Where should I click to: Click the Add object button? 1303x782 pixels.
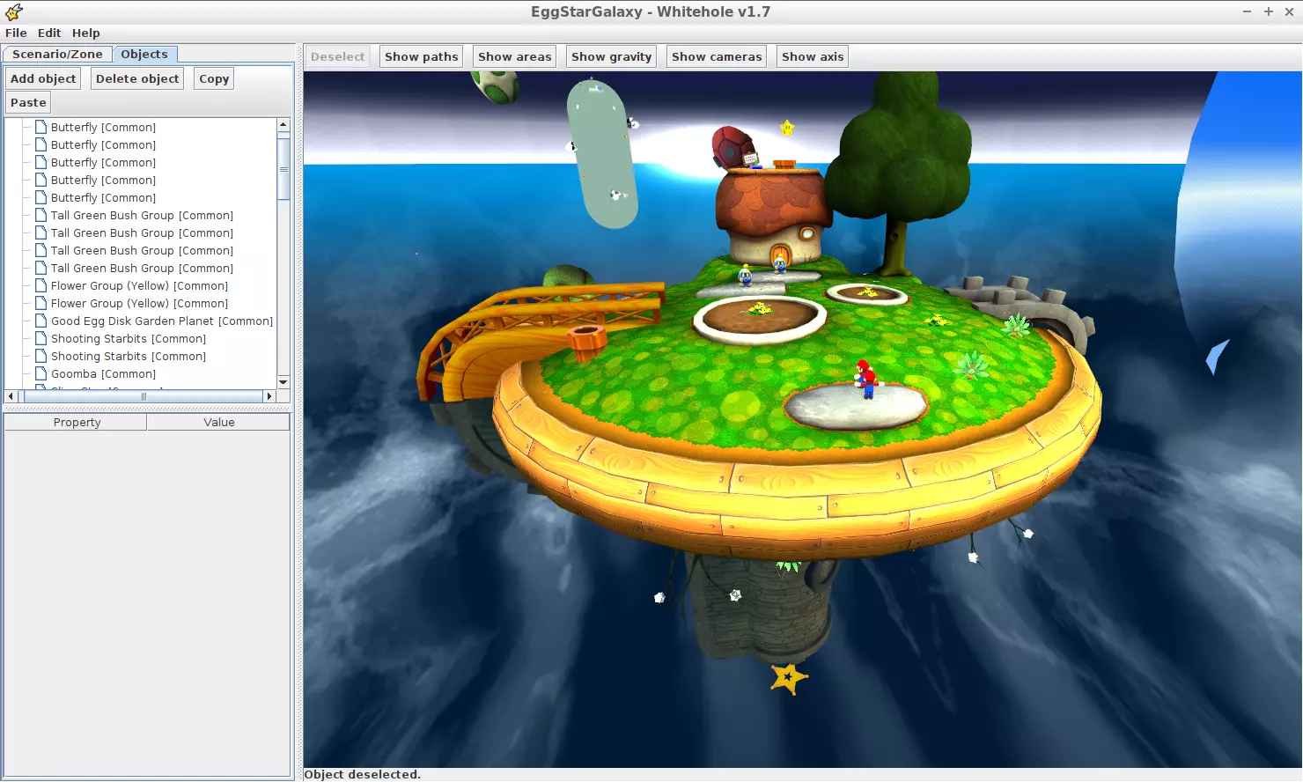coord(43,78)
